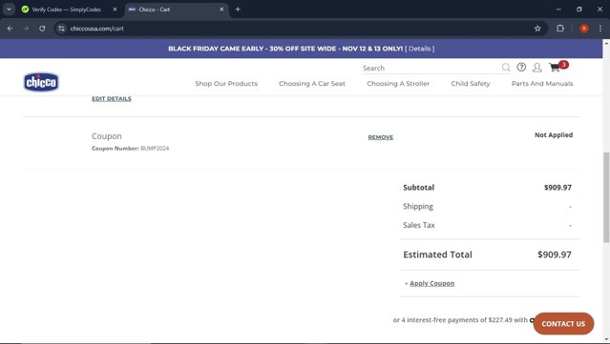
Task: Click the Black Friday banner text
Action: pos(285,49)
